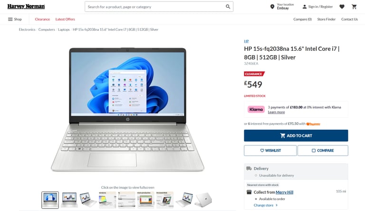Open wishlist heart icon in header
Screen dimensions: 365x211
342,7
